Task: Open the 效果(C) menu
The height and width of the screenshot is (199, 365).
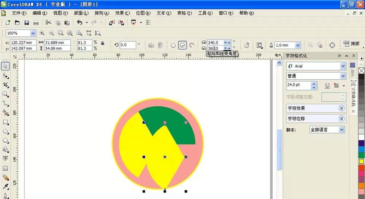Action: (122, 13)
